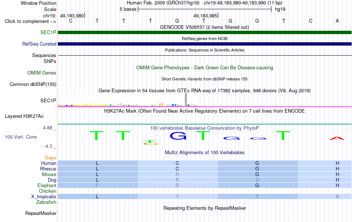Click the GTEx Gene Expression in 54 tissues title
The height and width of the screenshot is (222, 352).
tap(205, 91)
